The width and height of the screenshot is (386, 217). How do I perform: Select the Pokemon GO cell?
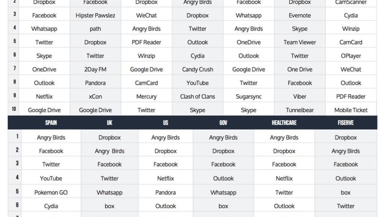tap(51, 193)
